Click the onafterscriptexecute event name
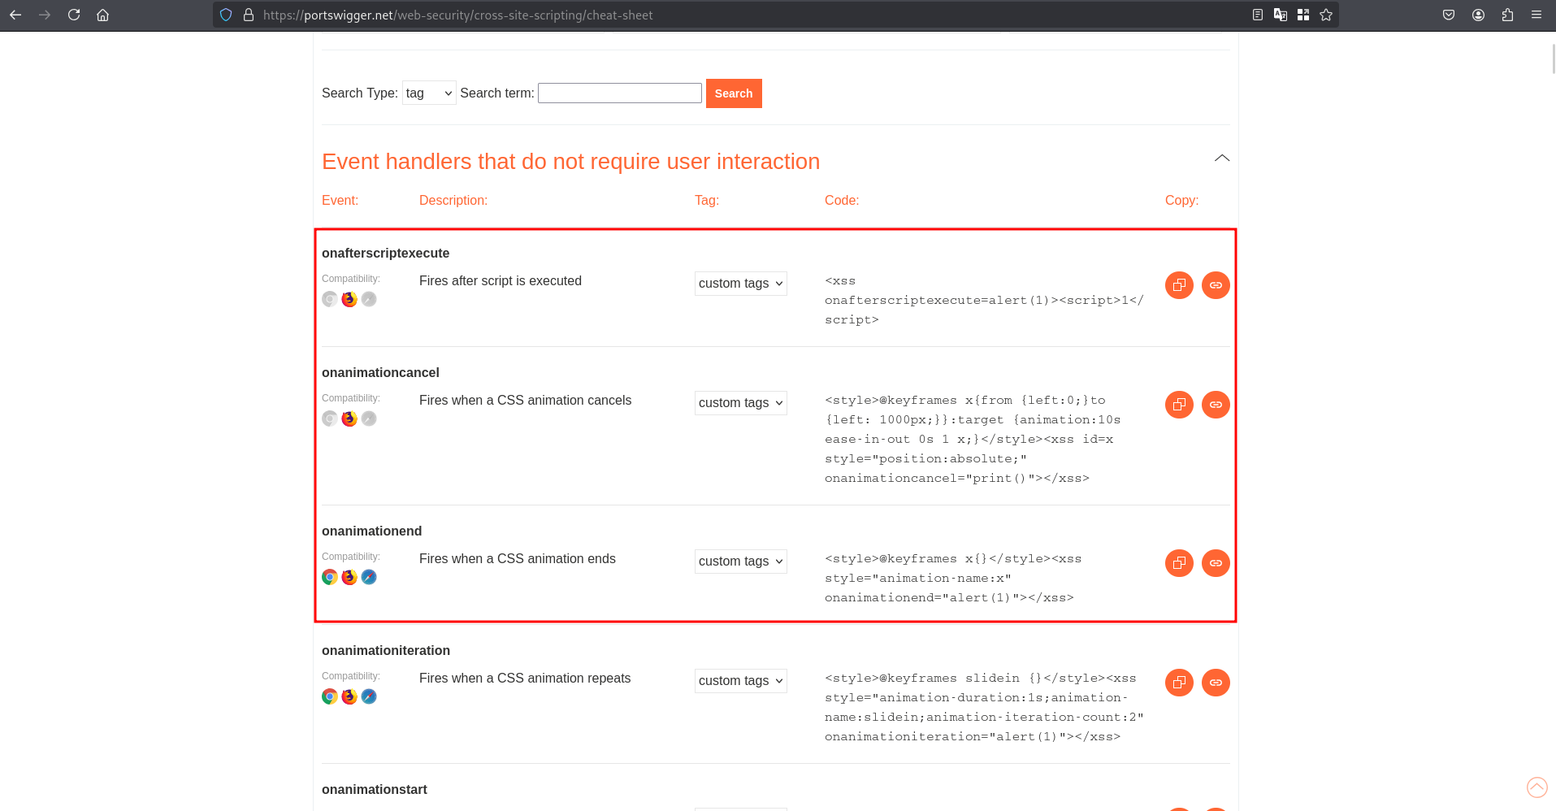 tap(385, 254)
